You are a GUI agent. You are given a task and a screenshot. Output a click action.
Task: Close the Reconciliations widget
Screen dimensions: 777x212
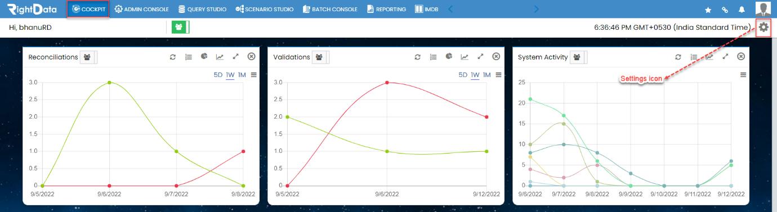251,56
